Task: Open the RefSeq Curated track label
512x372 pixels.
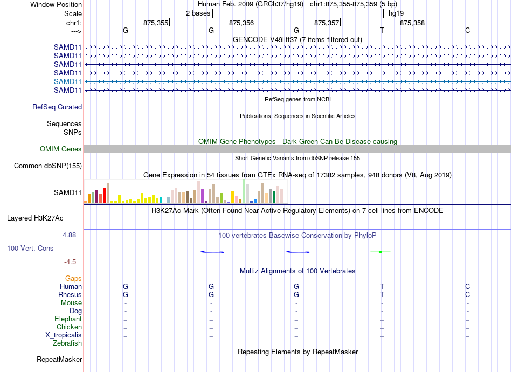Action: click(x=57, y=107)
